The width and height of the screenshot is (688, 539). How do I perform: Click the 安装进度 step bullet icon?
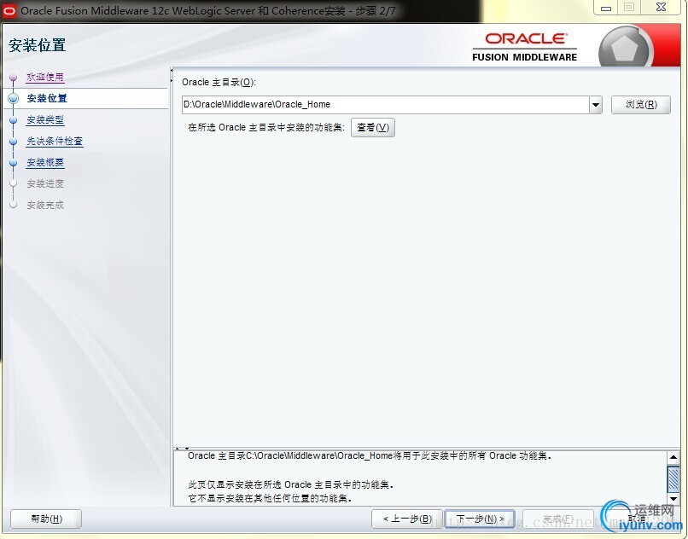click(x=13, y=183)
